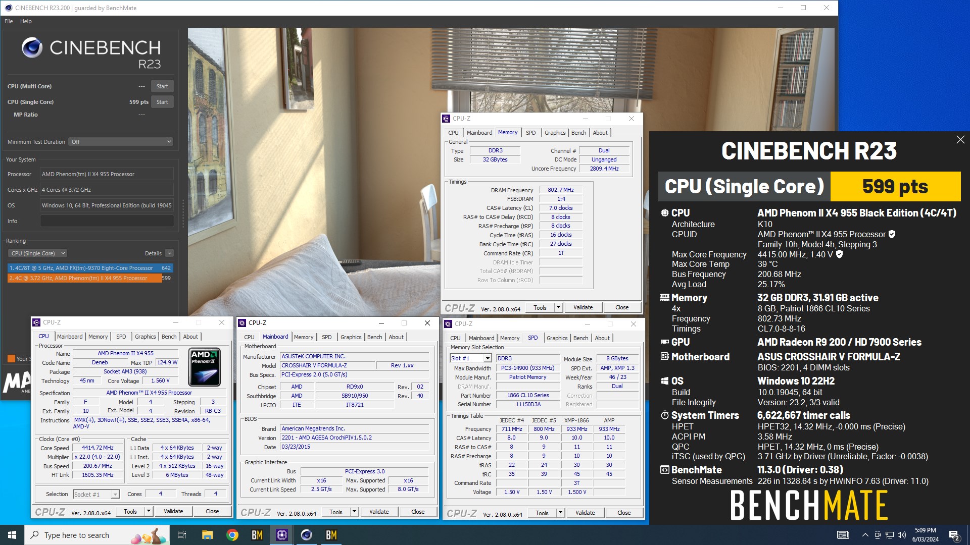Open the Cinebench File menu
The image size is (970, 545).
tap(9, 21)
